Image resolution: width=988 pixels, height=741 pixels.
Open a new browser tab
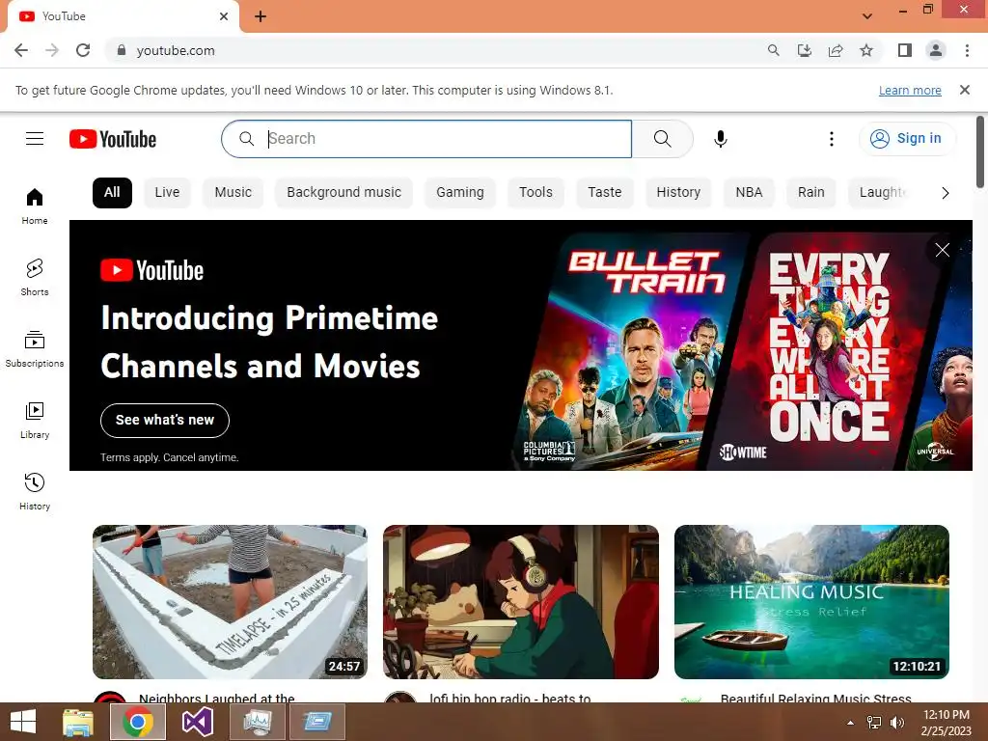261,16
